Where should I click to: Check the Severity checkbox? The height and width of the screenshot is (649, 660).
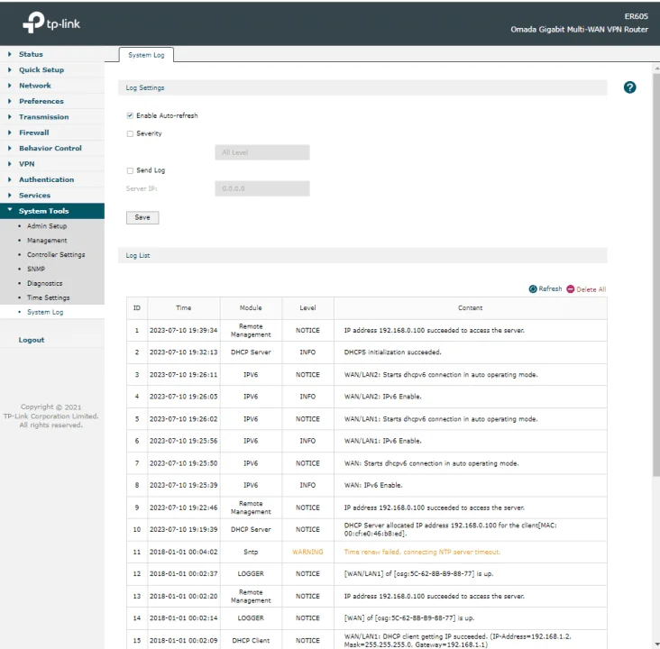(130, 133)
